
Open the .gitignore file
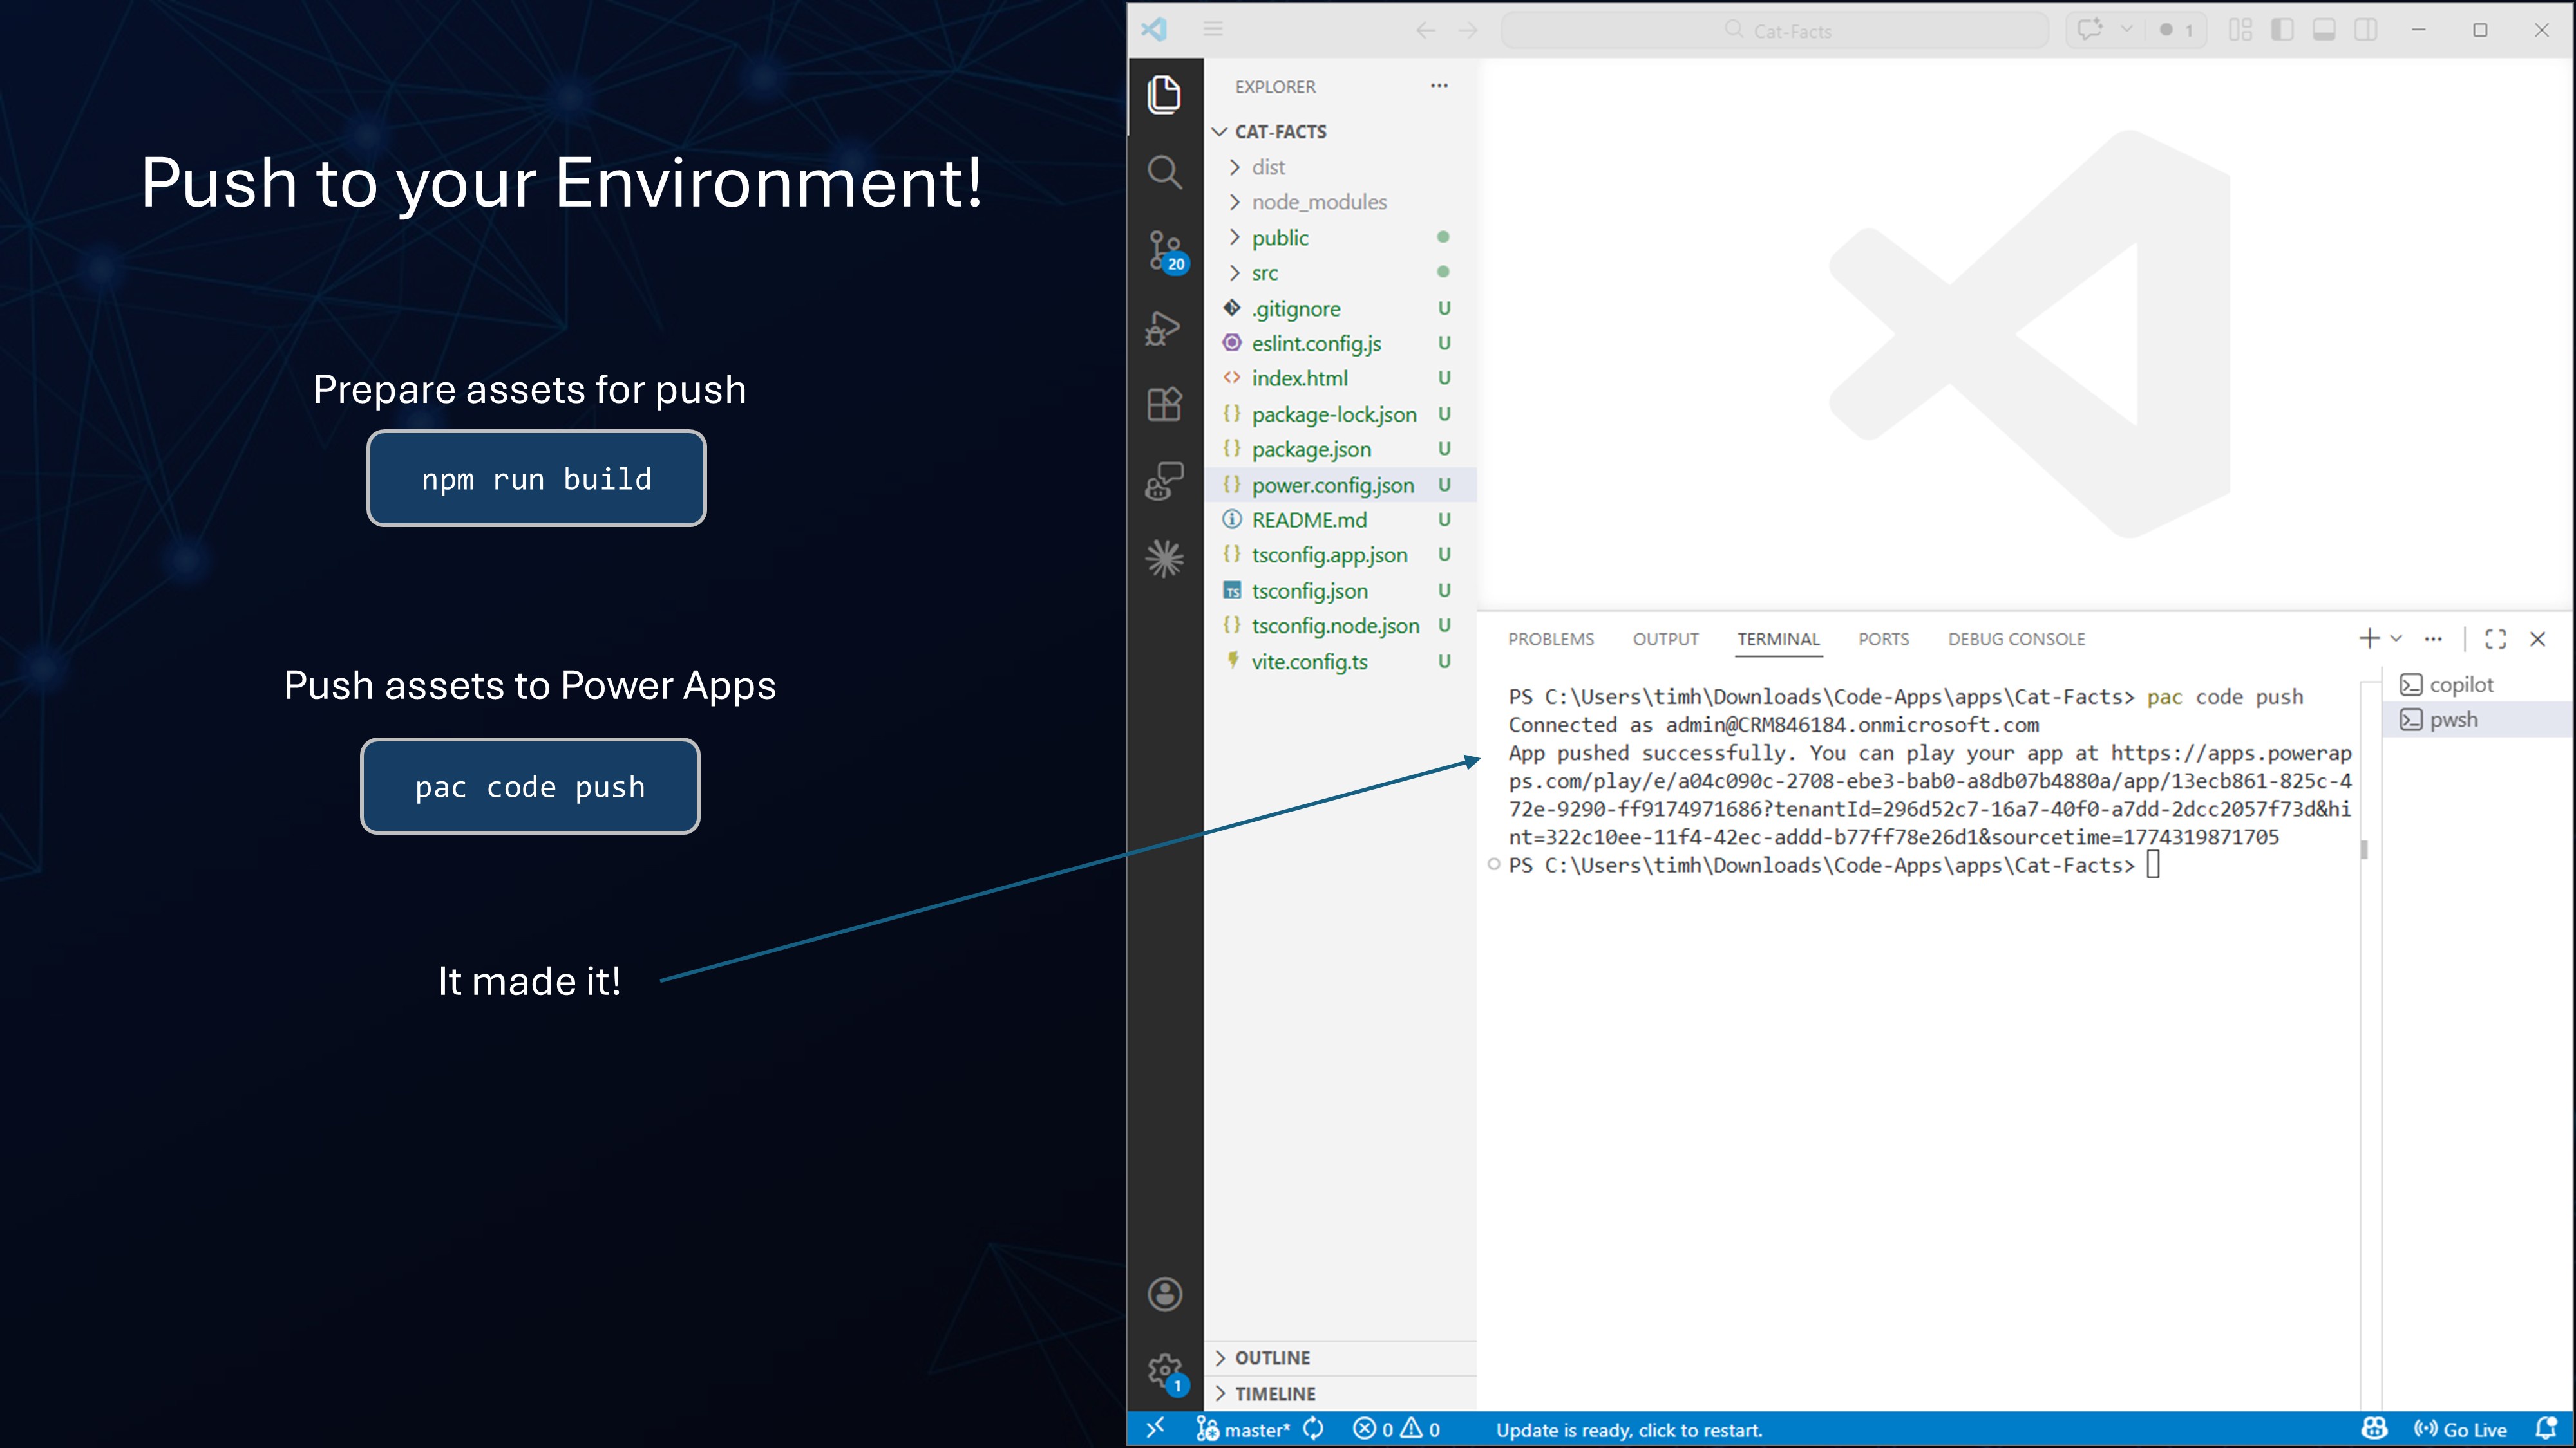click(1340, 309)
